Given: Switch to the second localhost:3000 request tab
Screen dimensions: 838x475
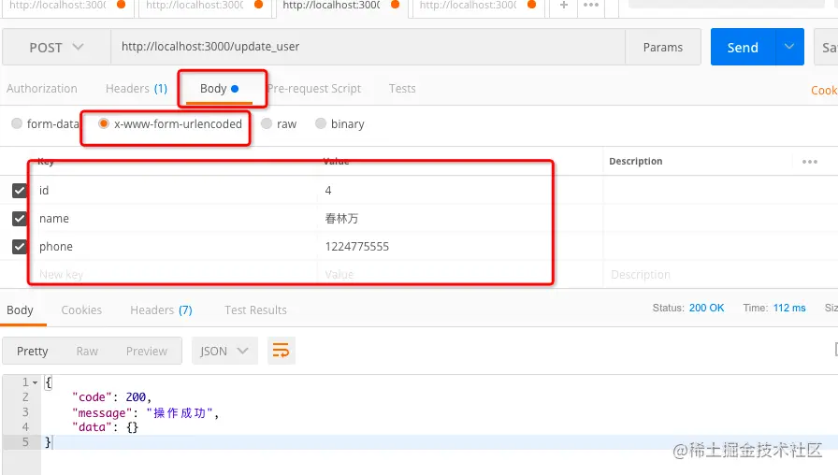Looking at the screenshot, I should [205, 6].
